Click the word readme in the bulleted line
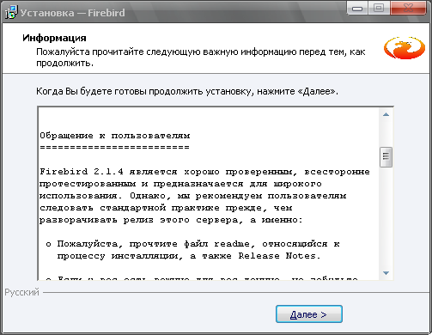 (232, 244)
